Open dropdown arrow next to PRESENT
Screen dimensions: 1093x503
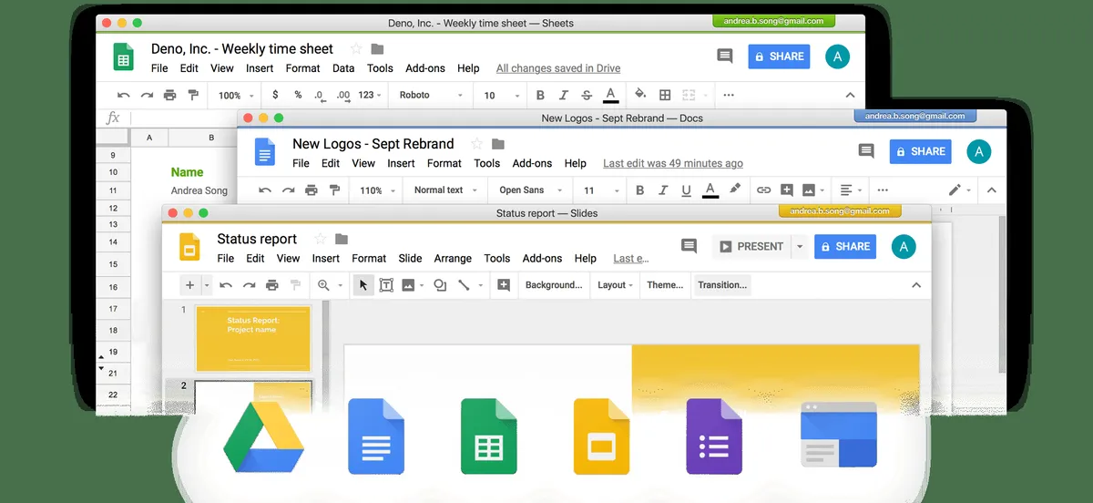[x=800, y=246]
